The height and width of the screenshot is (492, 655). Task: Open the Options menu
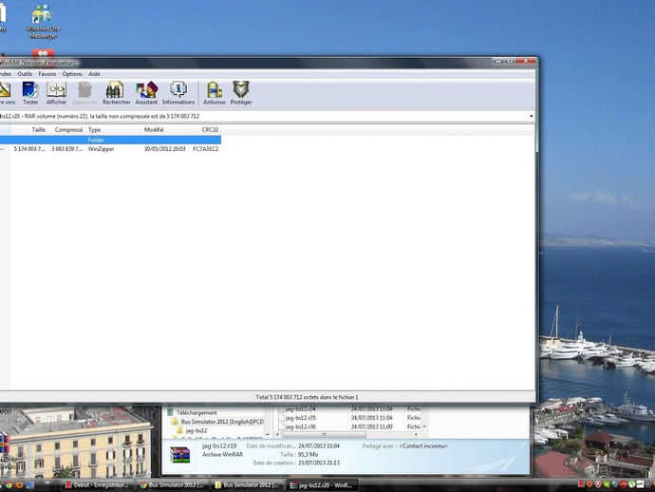(72, 74)
